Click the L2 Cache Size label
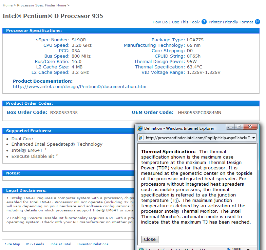The height and width of the screenshot is (250, 266). pos(53,67)
